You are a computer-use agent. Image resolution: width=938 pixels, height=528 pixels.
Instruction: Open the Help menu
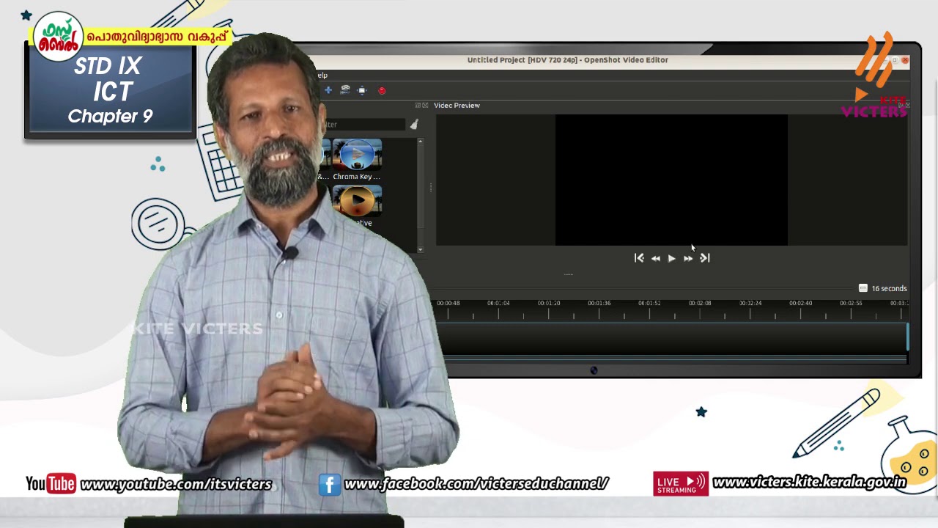[x=322, y=76]
